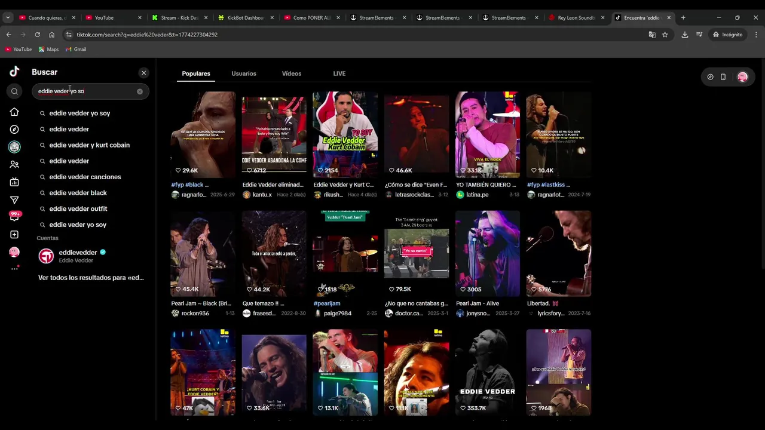Open the Friends icon in sidebar

pyautogui.click(x=14, y=164)
